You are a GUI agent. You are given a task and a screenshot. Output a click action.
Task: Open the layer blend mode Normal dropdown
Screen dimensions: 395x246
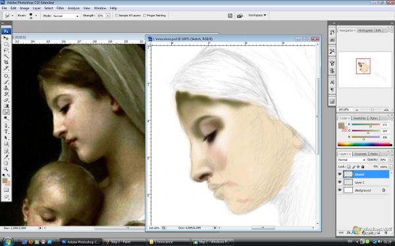[352, 159]
